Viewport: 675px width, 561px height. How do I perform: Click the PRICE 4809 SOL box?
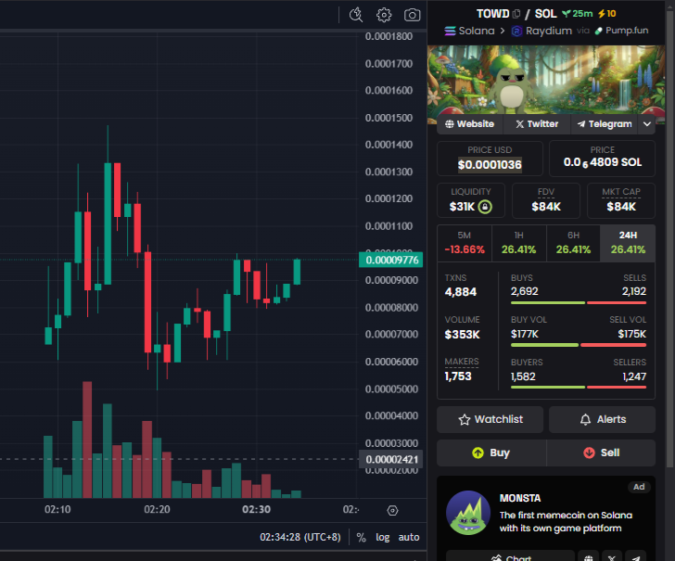603,158
